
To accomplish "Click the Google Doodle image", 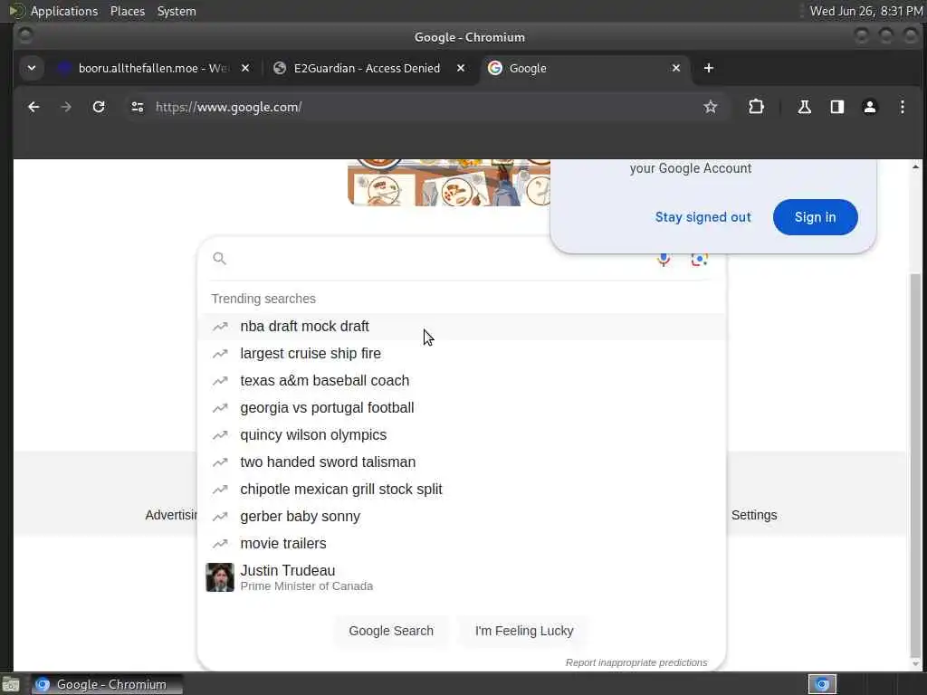I will pyautogui.click(x=449, y=183).
